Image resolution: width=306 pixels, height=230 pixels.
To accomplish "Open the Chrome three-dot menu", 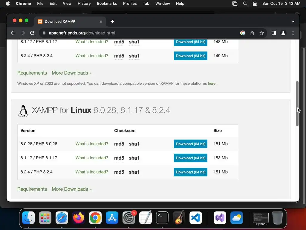I will 293,33.
